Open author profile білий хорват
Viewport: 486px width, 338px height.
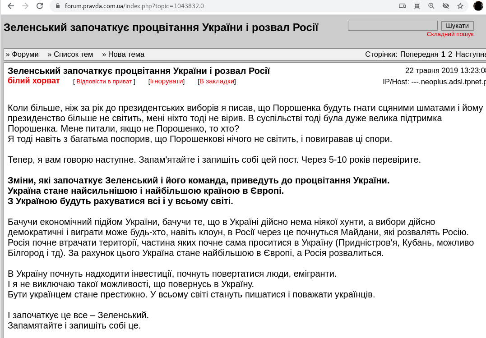pos(33,81)
